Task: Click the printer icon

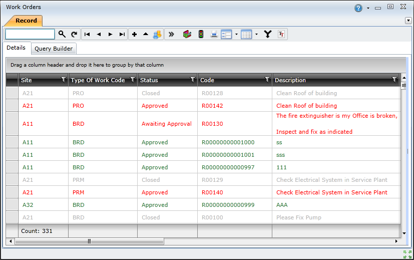Action: coord(214,34)
